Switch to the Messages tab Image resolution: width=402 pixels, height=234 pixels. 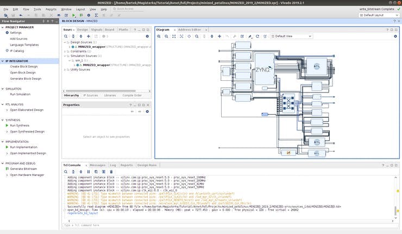[97, 165]
